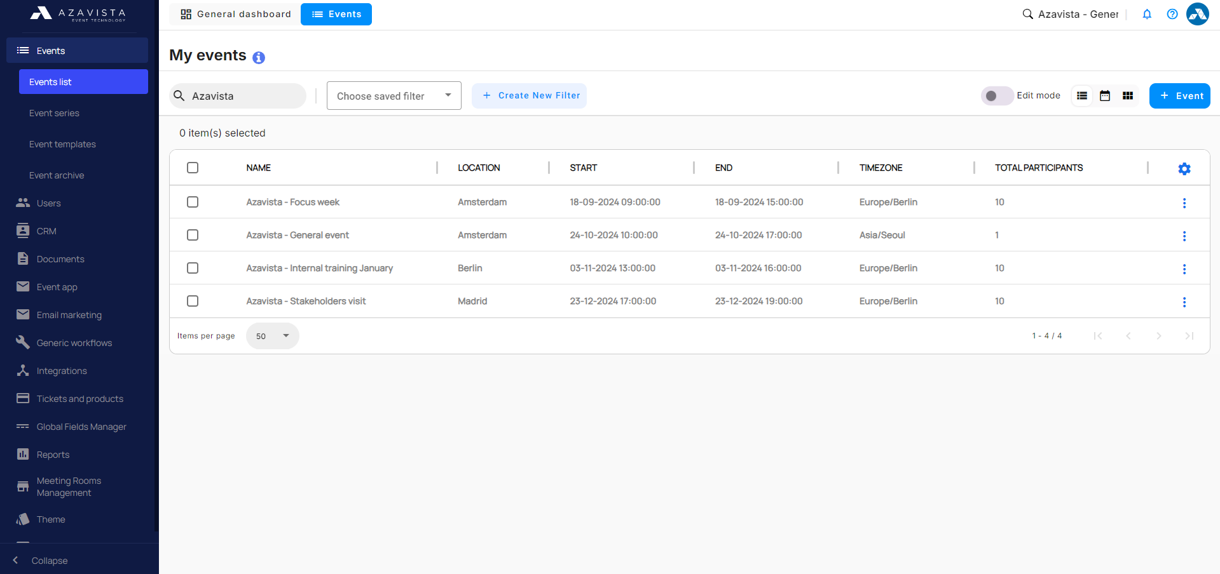1220x574 pixels.
Task: Click the Documents sidebar icon
Action: click(23, 258)
